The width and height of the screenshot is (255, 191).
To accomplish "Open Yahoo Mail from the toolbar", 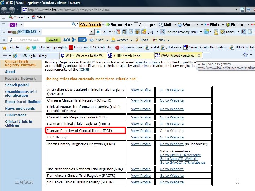I will 165,25.
